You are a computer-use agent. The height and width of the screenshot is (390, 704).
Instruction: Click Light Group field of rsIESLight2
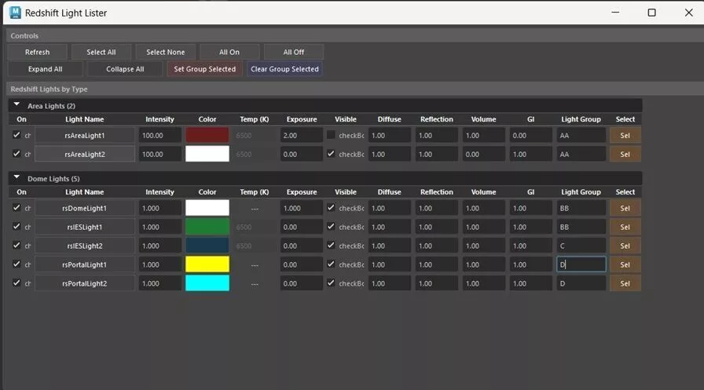tap(581, 246)
